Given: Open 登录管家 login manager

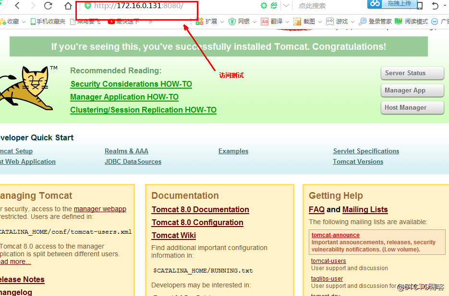Looking at the screenshot, I should tap(375, 22).
